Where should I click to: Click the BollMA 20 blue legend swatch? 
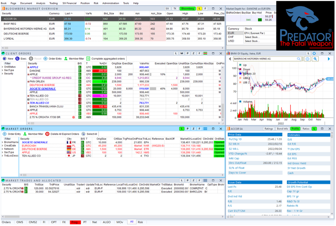tap(240, 74)
